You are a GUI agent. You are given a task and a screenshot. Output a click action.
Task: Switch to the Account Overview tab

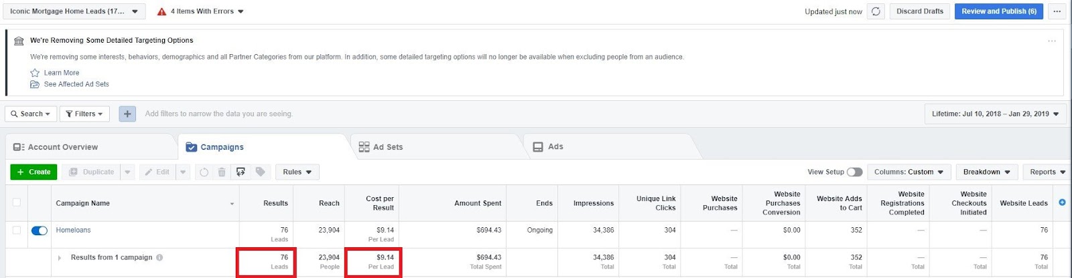pos(91,147)
